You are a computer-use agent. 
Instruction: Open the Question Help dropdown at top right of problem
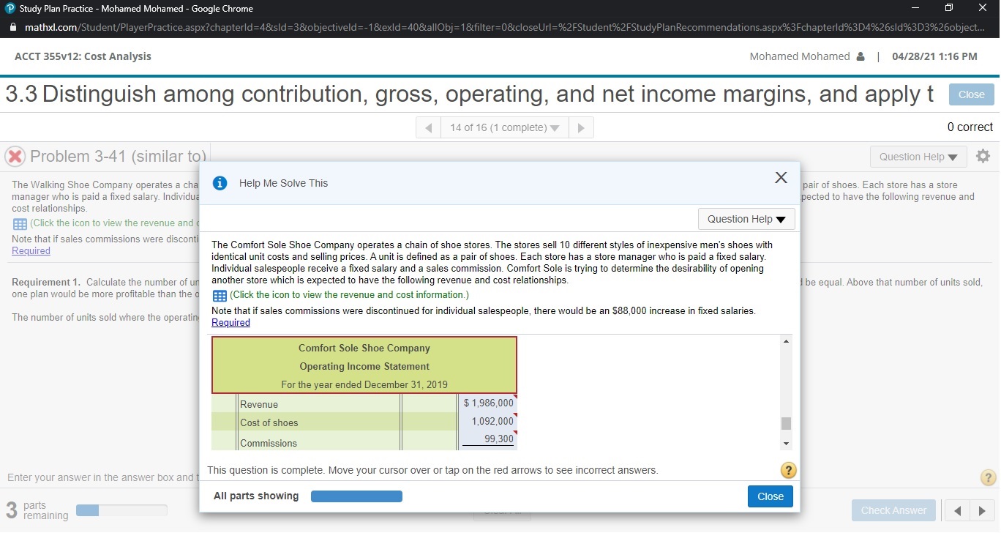point(917,156)
